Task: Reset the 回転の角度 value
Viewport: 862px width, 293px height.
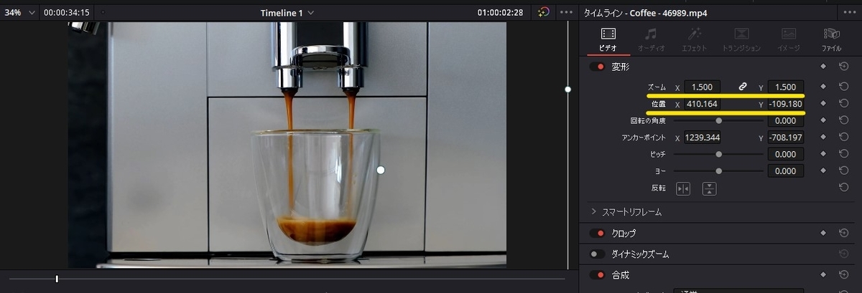Action: [844, 120]
